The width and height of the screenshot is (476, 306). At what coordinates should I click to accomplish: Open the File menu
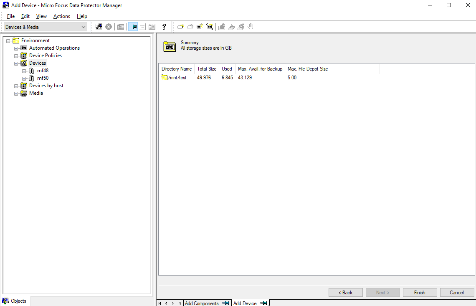pos(10,16)
